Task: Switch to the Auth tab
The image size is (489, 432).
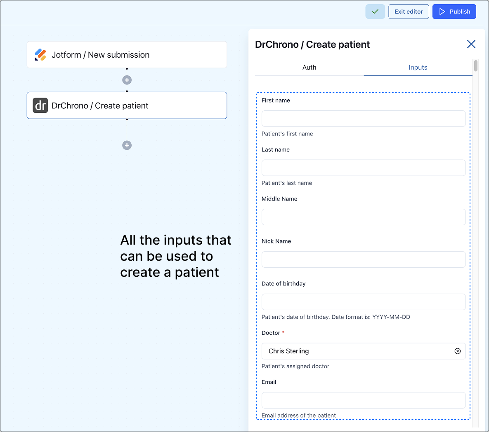Action: [309, 67]
